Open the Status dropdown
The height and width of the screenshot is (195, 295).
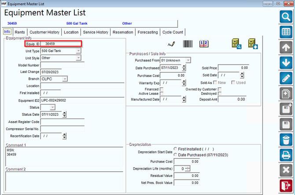tap(52, 107)
